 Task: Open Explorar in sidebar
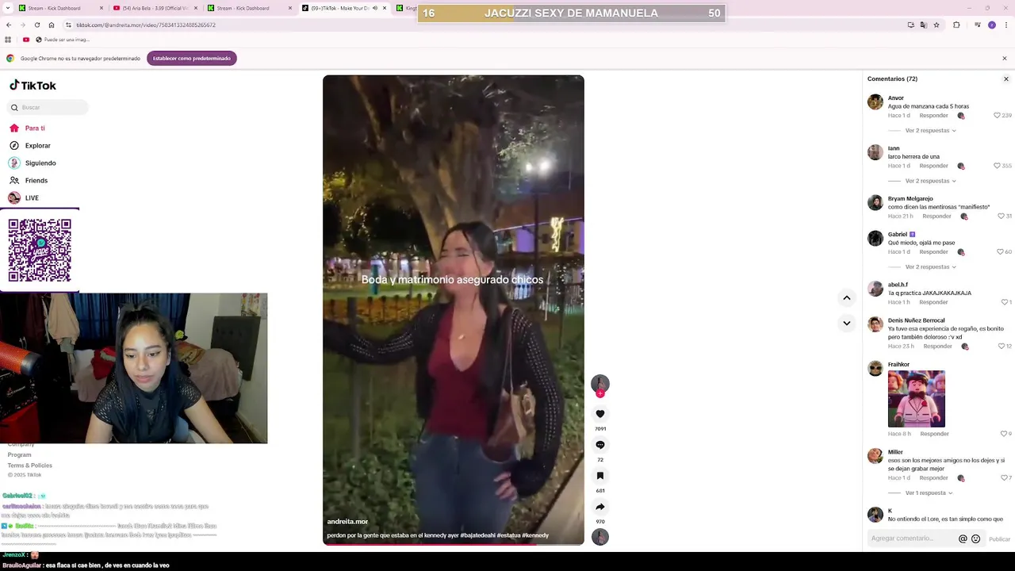pyautogui.click(x=37, y=145)
